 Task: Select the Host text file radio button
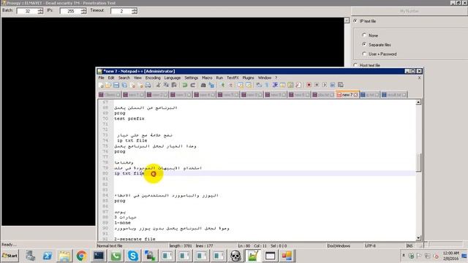coord(355,65)
